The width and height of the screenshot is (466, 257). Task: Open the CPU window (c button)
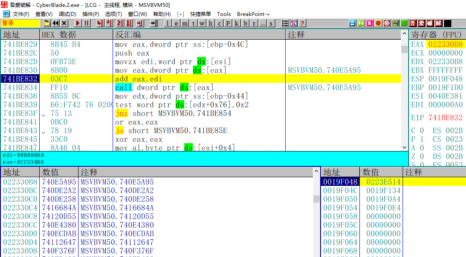click(x=219, y=23)
